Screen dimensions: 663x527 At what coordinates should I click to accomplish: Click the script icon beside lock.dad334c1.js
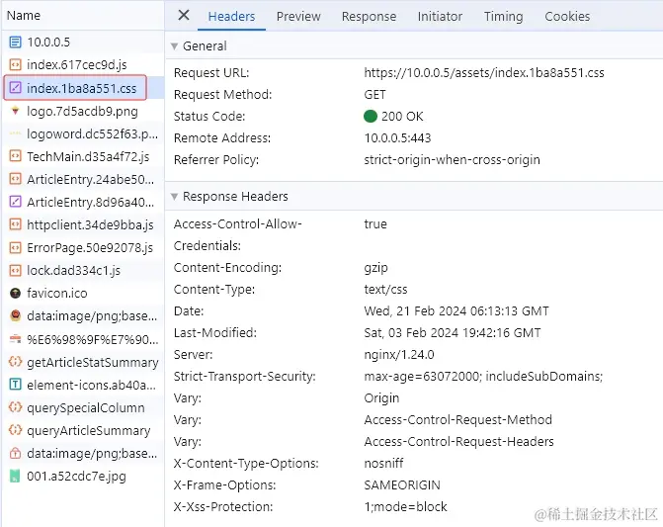(x=15, y=270)
